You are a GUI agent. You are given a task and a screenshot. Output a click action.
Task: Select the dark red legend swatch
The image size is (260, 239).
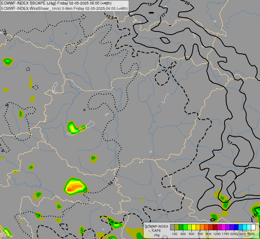(215, 227)
